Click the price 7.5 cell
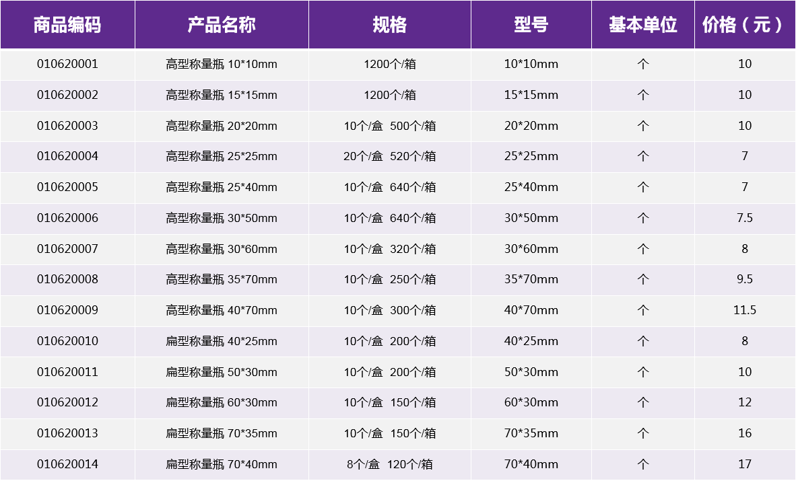796x481 pixels. (745, 218)
